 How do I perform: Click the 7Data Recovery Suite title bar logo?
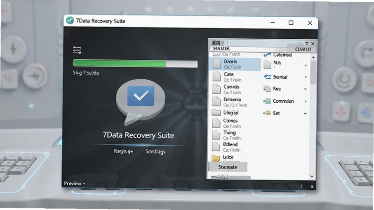point(70,21)
